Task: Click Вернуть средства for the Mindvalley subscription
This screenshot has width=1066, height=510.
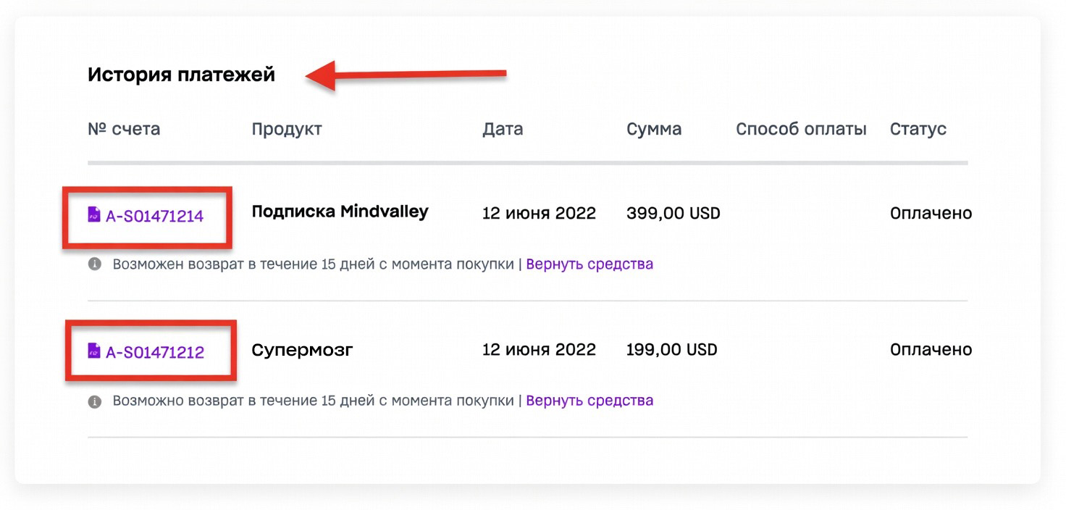Action: coord(589,264)
